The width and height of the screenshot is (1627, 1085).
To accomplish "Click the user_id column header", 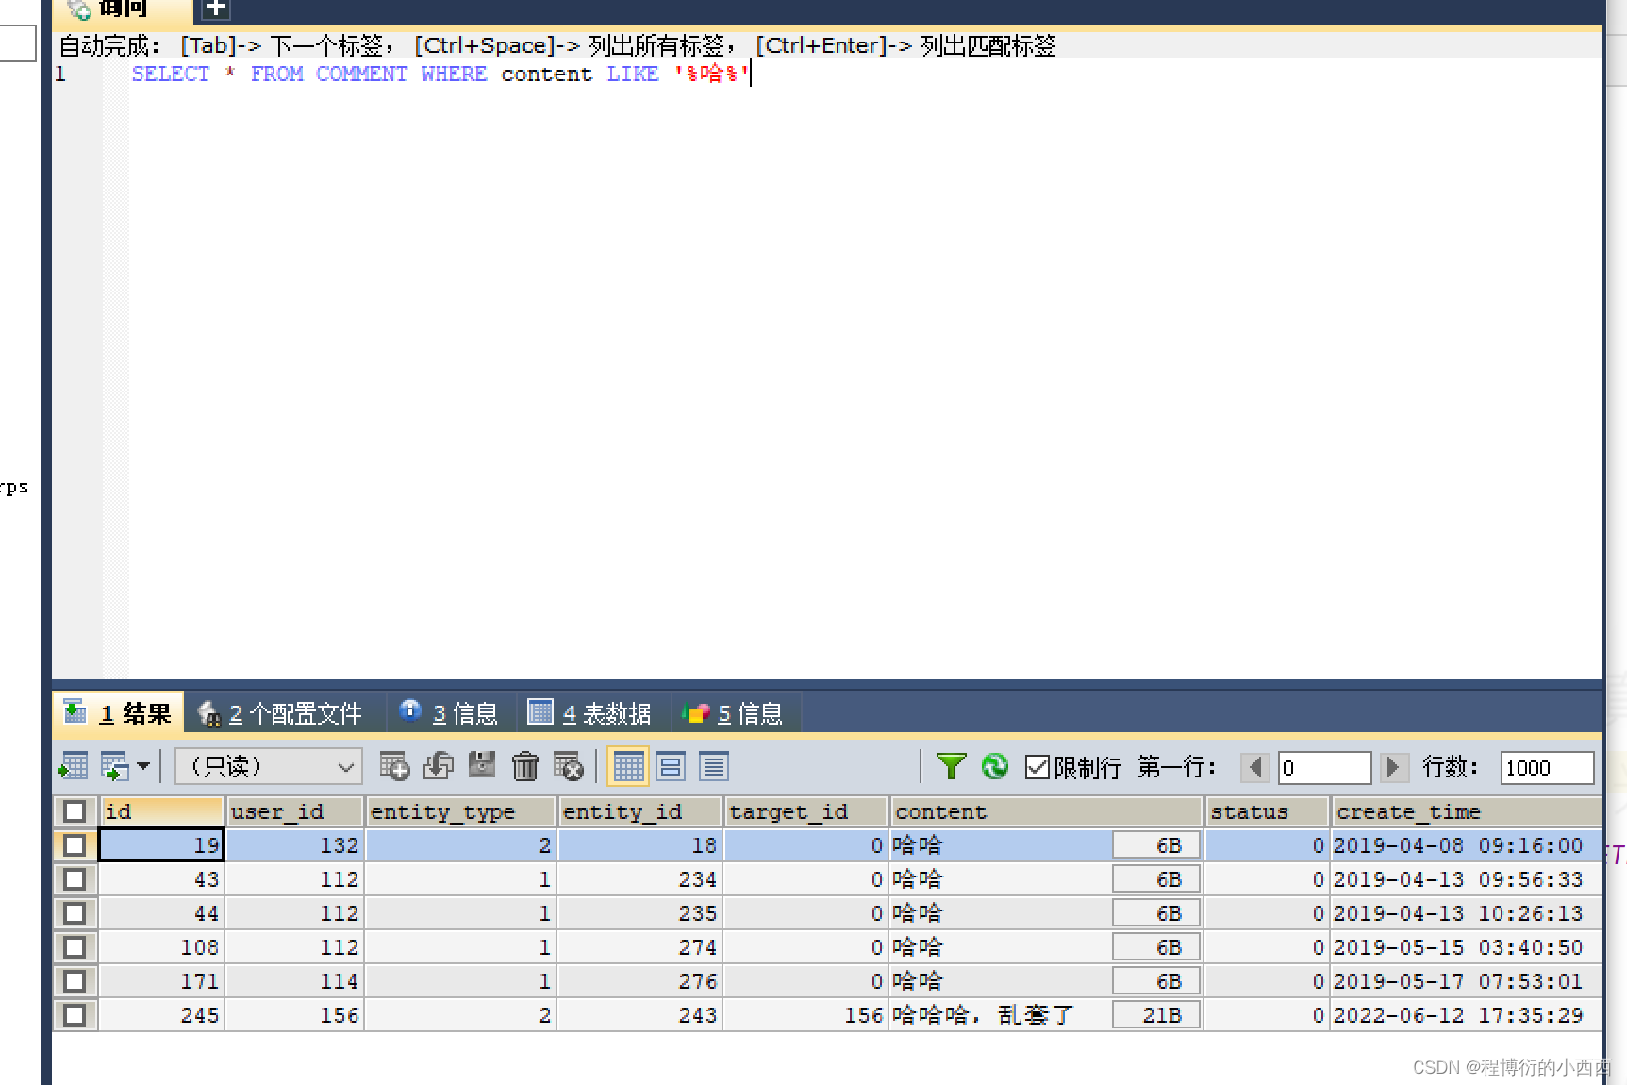I will pyautogui.click(x=294, y=811).
